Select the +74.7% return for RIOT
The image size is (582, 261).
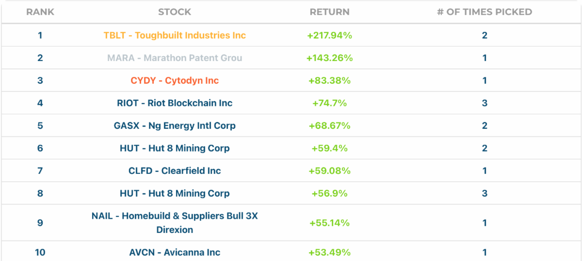pyautogui.click(x=329, y=103)
